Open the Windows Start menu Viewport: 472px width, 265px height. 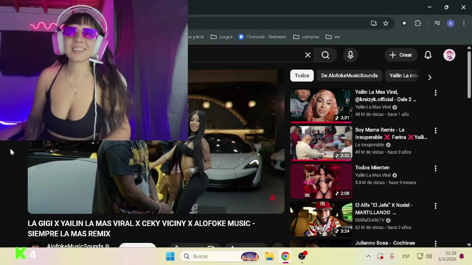click(x=170, y=257)
